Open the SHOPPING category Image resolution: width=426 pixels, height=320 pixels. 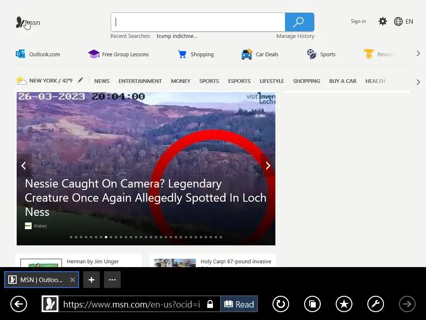click(x=307, y=81)
